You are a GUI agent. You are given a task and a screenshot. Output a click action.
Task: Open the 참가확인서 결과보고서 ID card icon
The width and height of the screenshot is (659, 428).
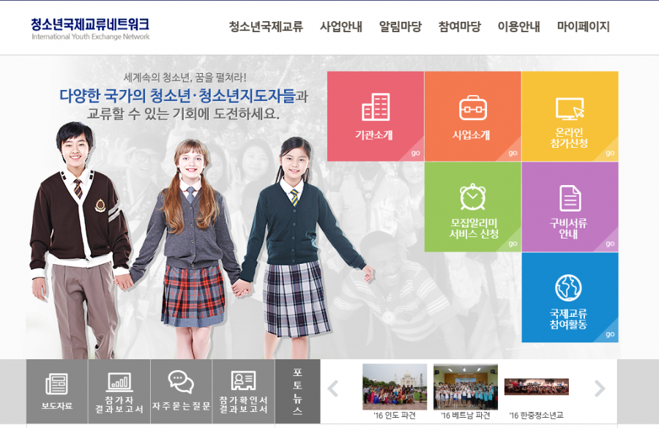(243, 381)
